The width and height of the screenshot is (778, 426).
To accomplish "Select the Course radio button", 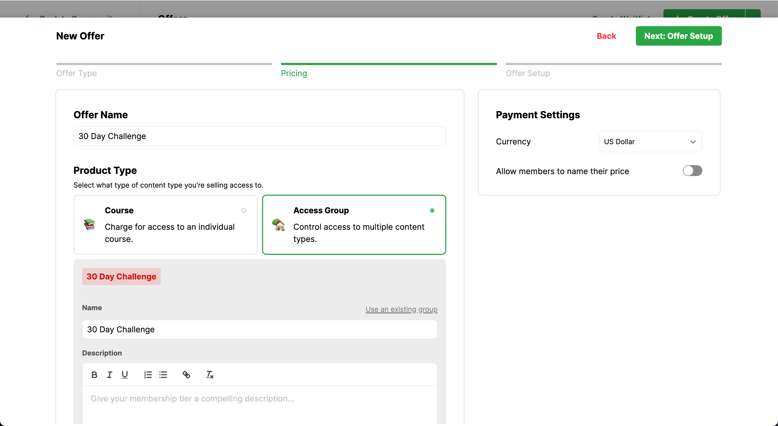I will coord(243,210).
